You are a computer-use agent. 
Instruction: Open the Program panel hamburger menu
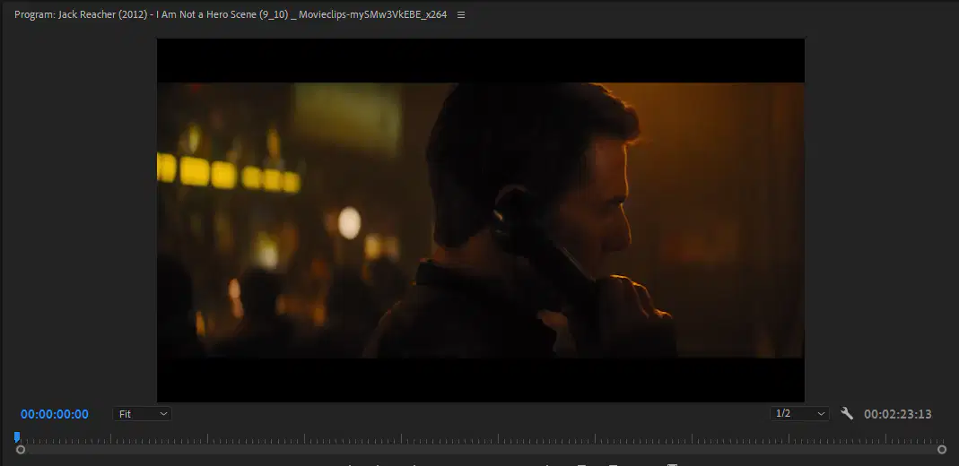coord(461,14)
